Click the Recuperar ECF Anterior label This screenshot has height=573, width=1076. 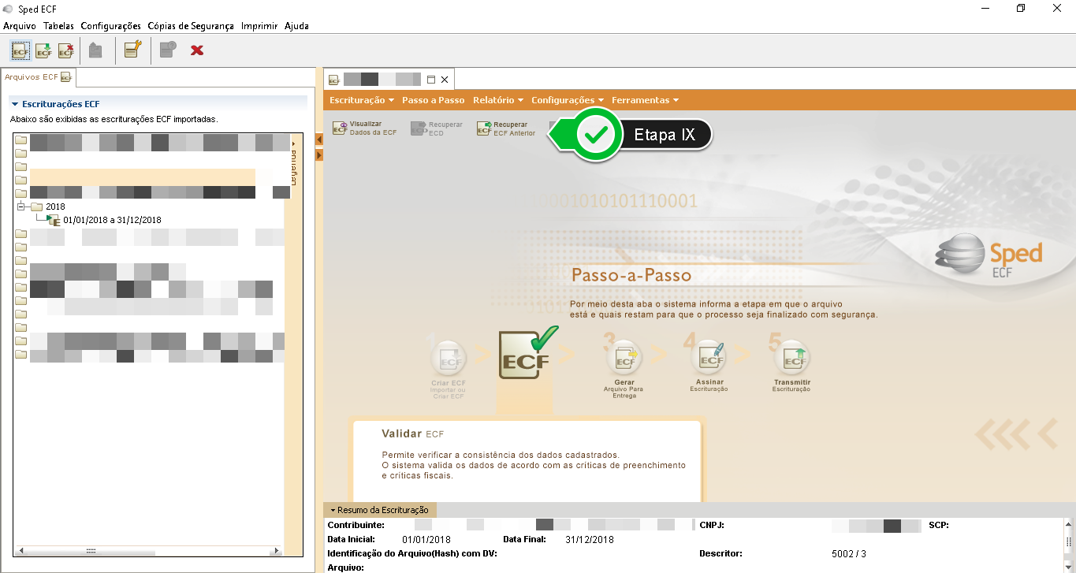[x=515, y=128]
